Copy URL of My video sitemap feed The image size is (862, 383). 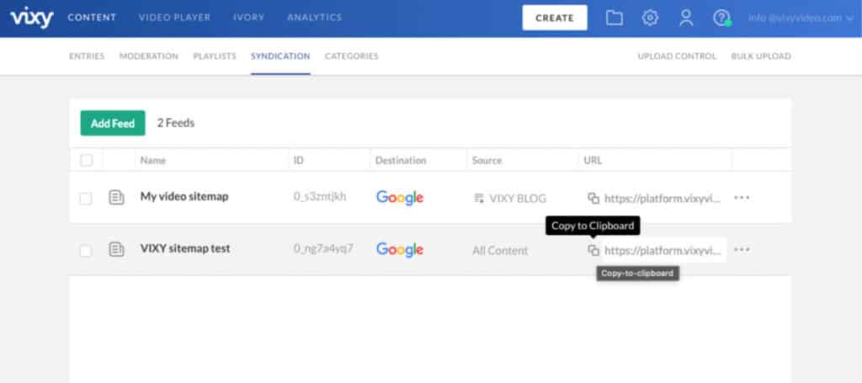pos(593,198)
